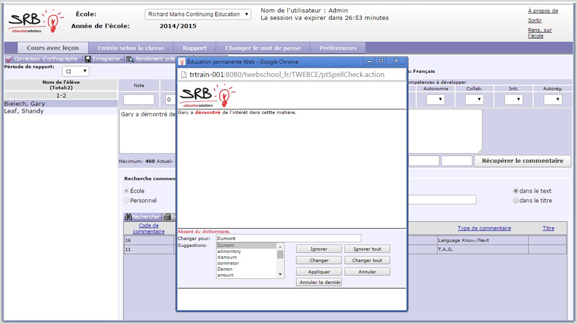
Task: Click the Rendement précédent magnifier icon
Action: tap(130, 59)
